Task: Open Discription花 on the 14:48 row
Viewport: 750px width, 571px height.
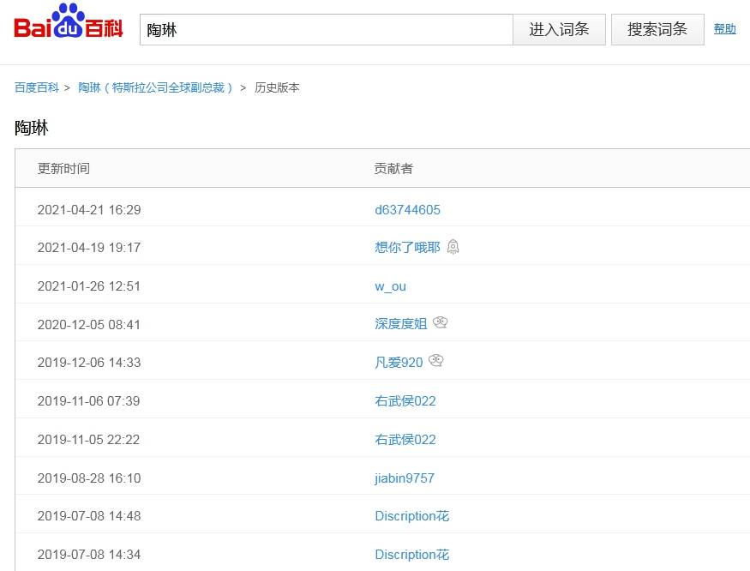Action: [411, 516]
